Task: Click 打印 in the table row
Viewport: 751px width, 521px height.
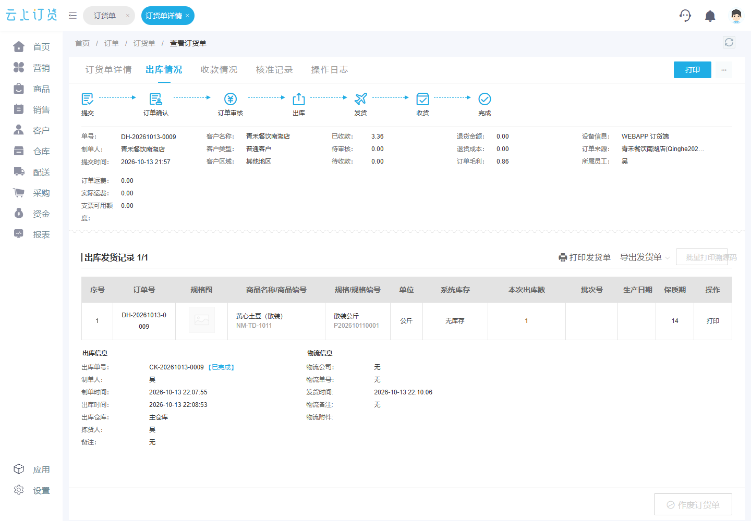Action: [x=713, y=321]
